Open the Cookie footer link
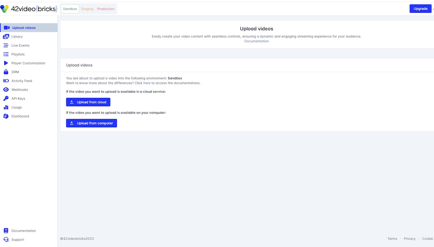Image resolution: width=434 pixels, height=247 pixels. pos(427,239)
